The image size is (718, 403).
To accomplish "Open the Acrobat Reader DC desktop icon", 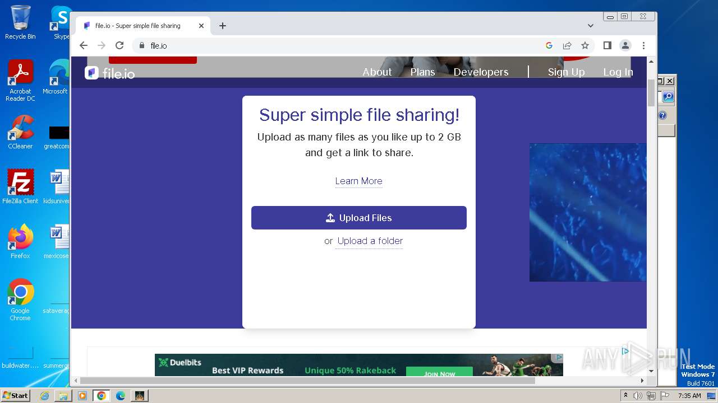I will 20,81.
